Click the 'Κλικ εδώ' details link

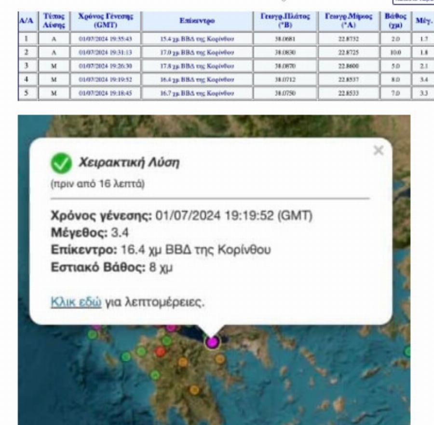point(76,302)
